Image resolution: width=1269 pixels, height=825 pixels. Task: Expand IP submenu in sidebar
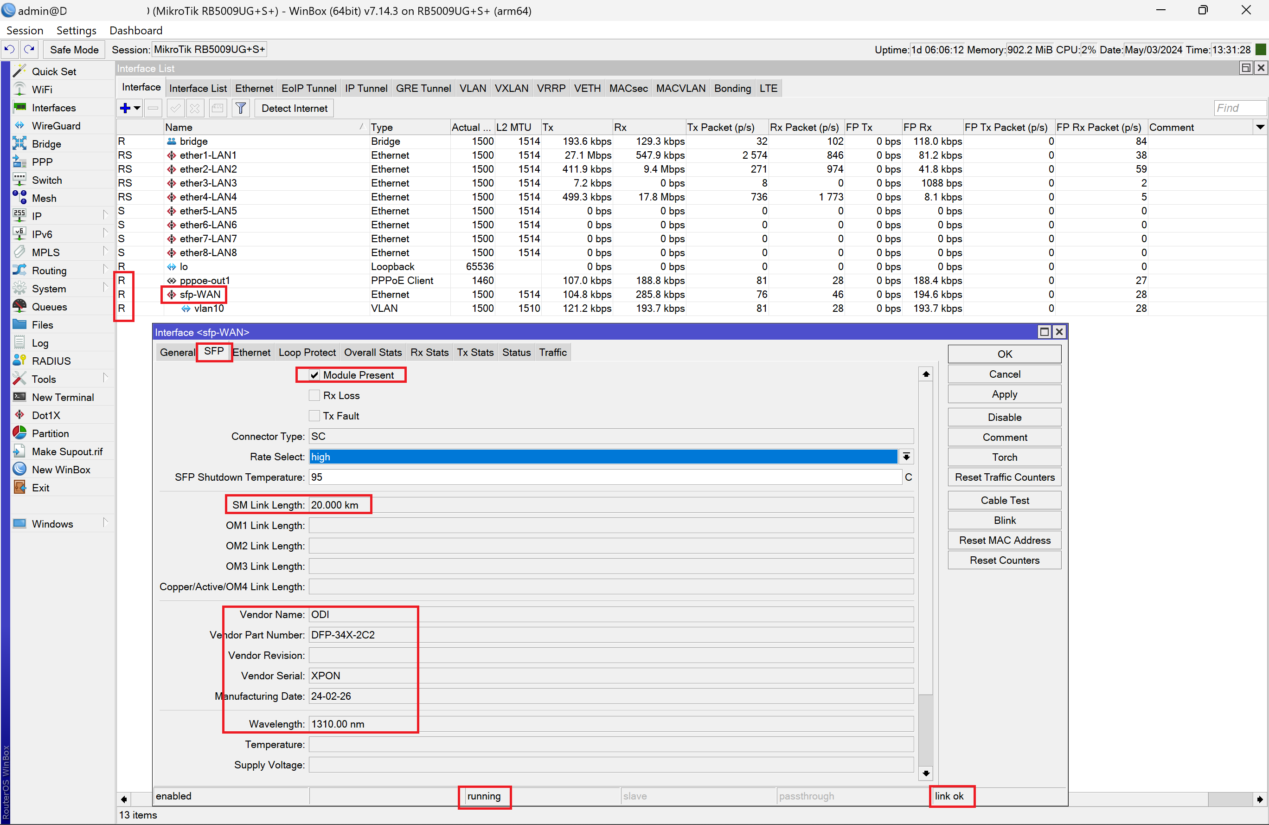pyautogui.click(x=105, y=216)
